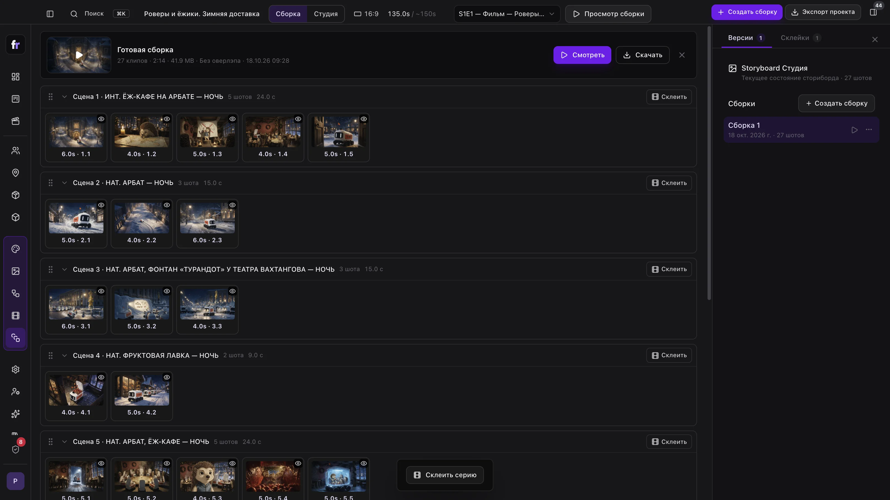The image size is (890, 500).
Task: Click the notifications panel icon with 44 badge
Action: click(x=873, y=12)
